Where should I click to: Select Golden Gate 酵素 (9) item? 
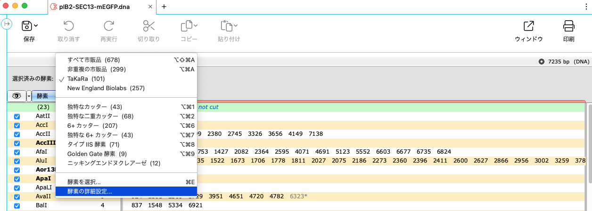click(x=126, y=154)
